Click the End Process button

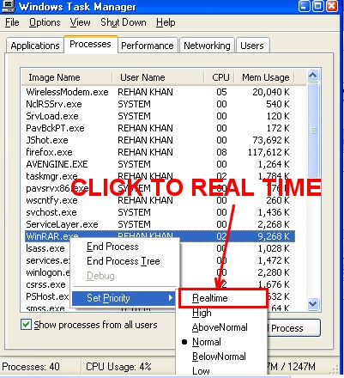tap(293, 328)
